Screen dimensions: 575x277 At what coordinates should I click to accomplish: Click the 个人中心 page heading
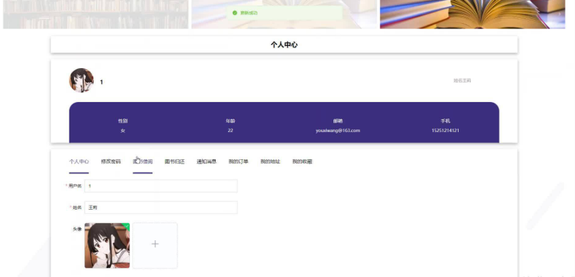(x=284, y=45)
